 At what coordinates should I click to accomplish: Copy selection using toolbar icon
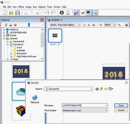32,13
